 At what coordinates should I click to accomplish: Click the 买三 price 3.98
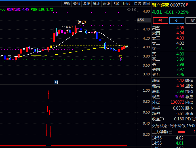180,64
